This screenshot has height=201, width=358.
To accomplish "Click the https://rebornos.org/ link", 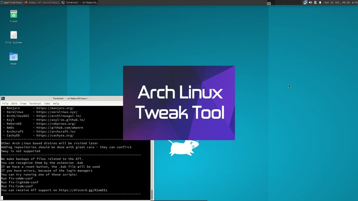I will [x=56, y=124].
